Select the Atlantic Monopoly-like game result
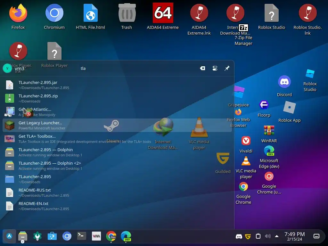 (x=117, y=112)
